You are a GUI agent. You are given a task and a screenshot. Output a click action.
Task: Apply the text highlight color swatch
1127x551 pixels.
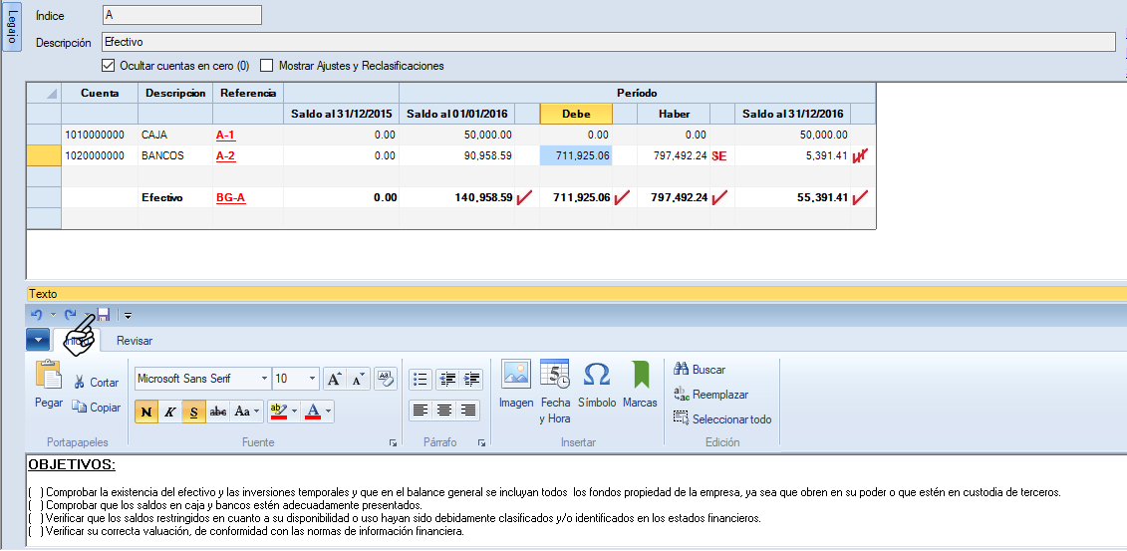279,411
